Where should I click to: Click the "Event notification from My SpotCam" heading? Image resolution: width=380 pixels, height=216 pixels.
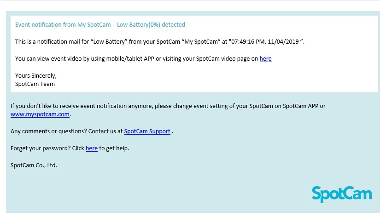63,25
